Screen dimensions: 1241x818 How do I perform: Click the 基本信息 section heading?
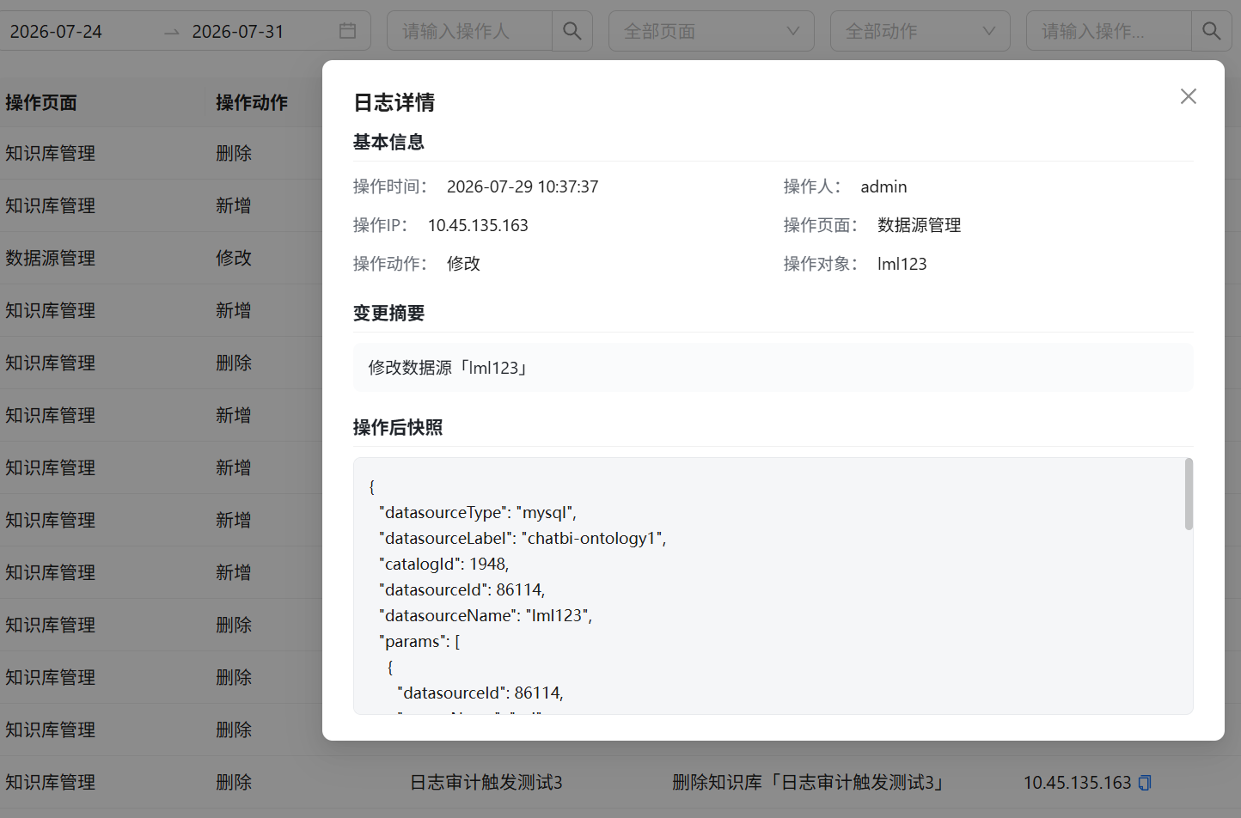pyautogui.click(x=388, y=143)
